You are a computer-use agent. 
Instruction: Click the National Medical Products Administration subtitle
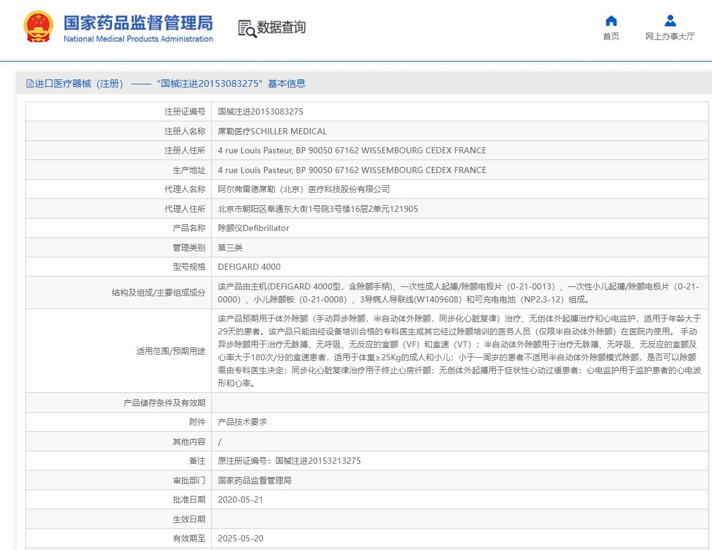[x=138, y=39]
